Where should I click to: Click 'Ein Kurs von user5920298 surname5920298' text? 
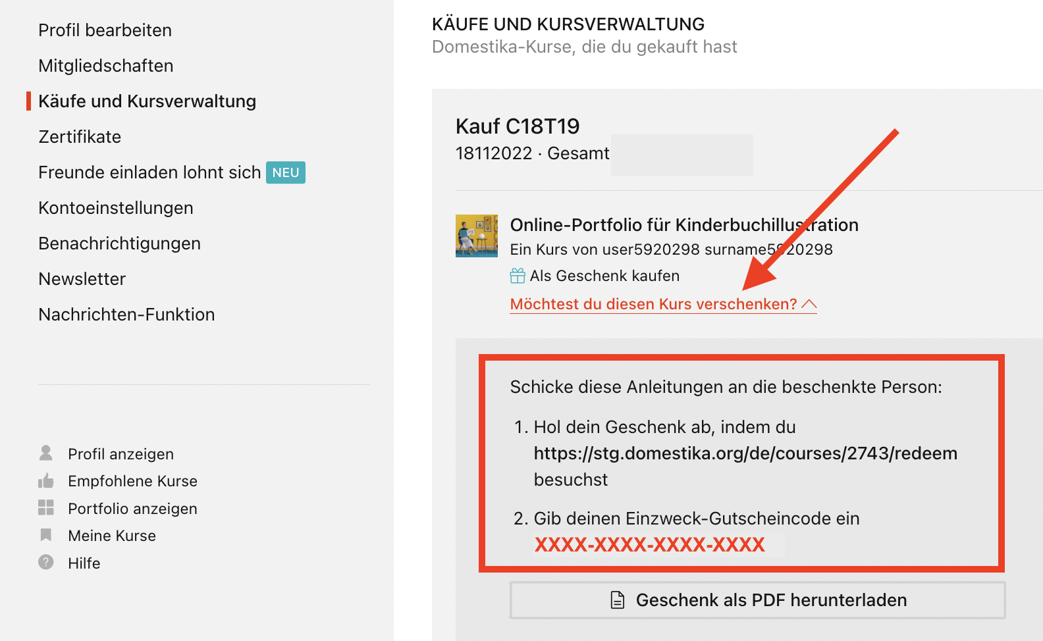click(672, 249)
